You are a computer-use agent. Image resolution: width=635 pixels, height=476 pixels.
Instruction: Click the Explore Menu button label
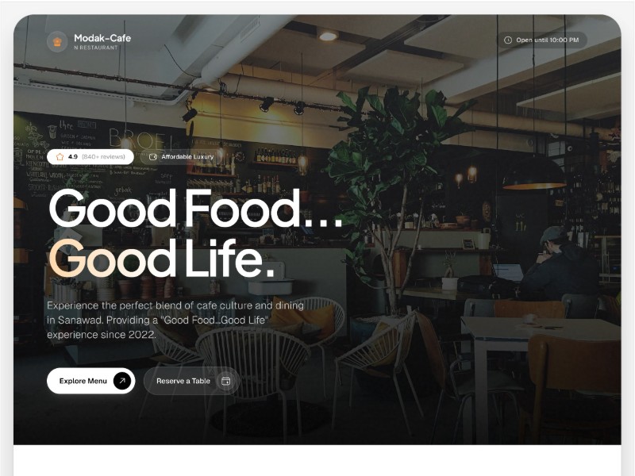(x=83, y=381)
